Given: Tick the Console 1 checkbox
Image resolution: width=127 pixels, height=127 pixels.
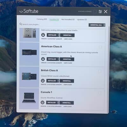Looking at the screenshot, I should 100,93.
